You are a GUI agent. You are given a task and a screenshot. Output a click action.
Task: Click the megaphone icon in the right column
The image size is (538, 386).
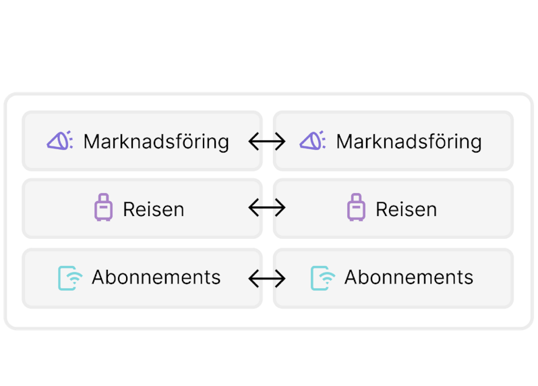(x=313, y=141)
